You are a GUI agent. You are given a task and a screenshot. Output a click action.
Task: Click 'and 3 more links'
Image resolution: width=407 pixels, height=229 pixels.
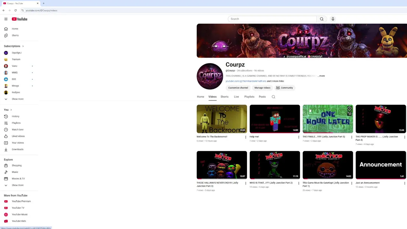click(275, 81)
